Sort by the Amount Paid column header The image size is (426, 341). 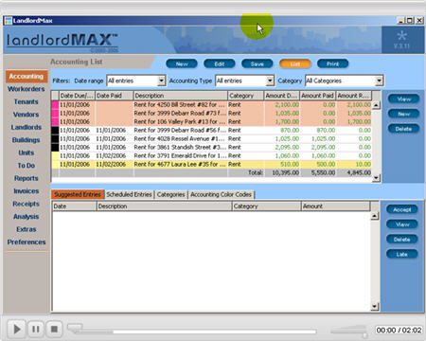[317, 96]
